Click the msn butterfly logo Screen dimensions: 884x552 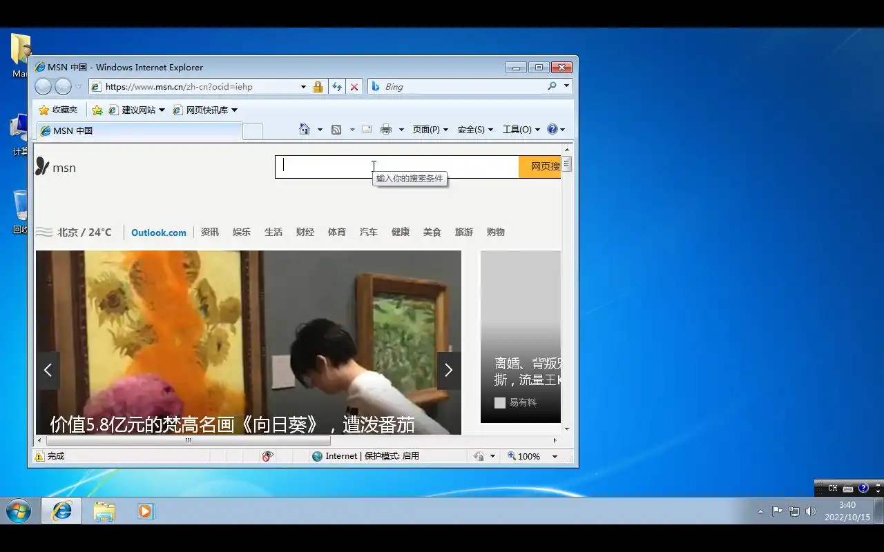[56, 167]
